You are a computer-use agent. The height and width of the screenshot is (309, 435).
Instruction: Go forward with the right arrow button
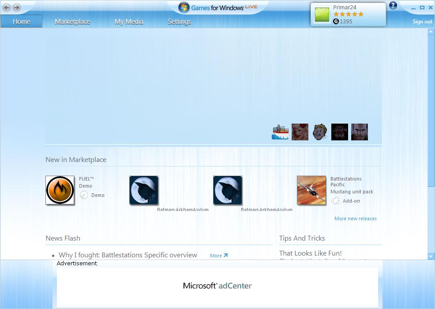pos(17,8)
